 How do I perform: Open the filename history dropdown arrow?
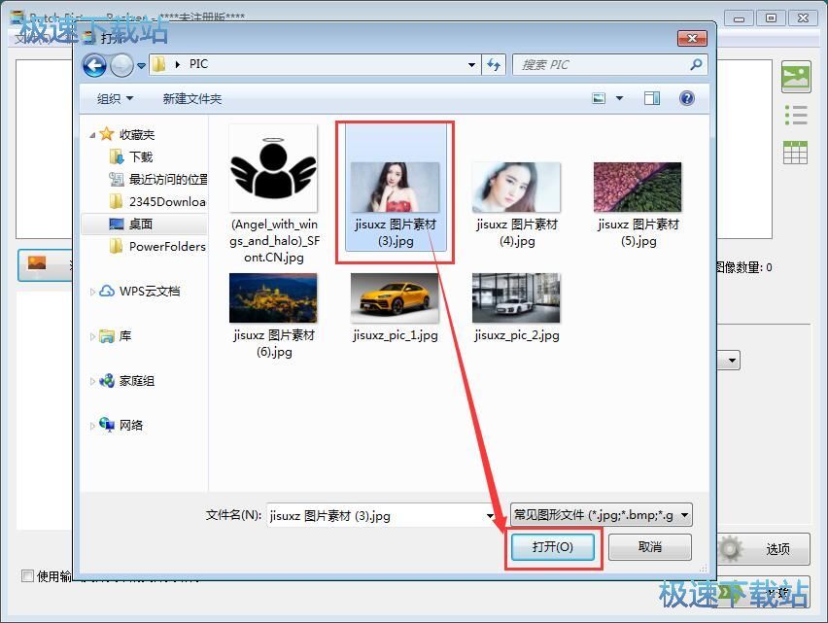tap(490, 516)
